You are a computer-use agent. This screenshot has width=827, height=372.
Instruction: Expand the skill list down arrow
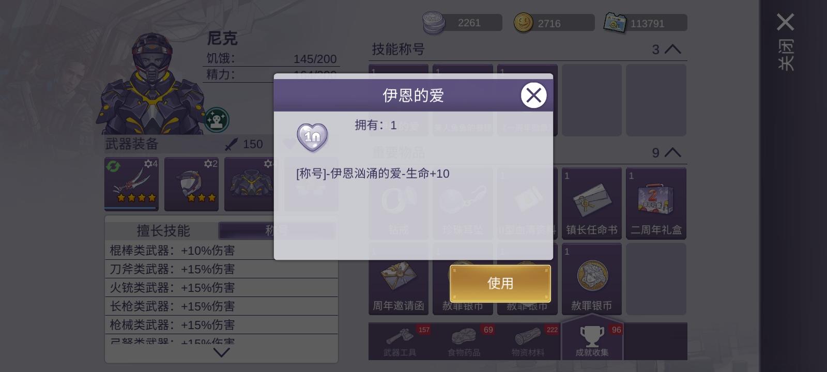pyautogui.click(x=221, y=352)
